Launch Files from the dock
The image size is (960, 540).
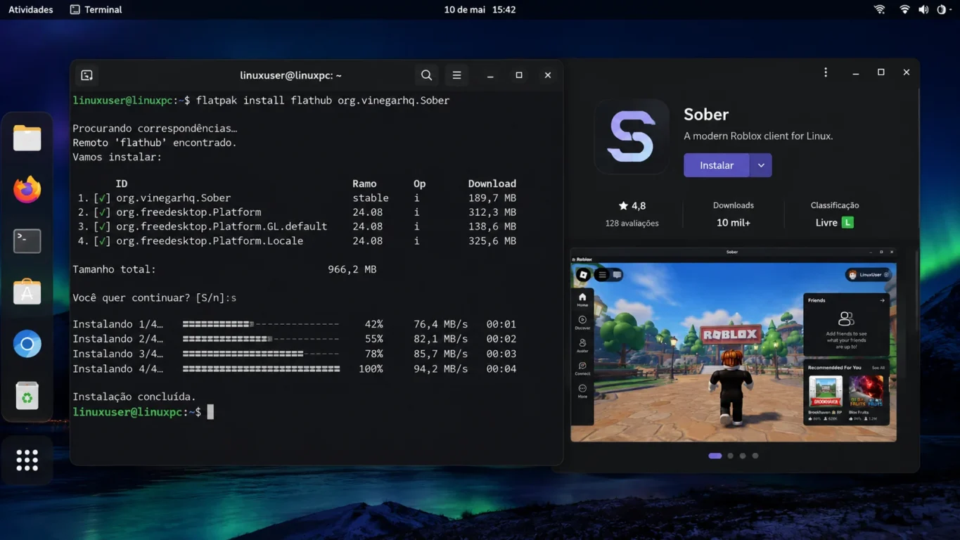coord(27,138)
